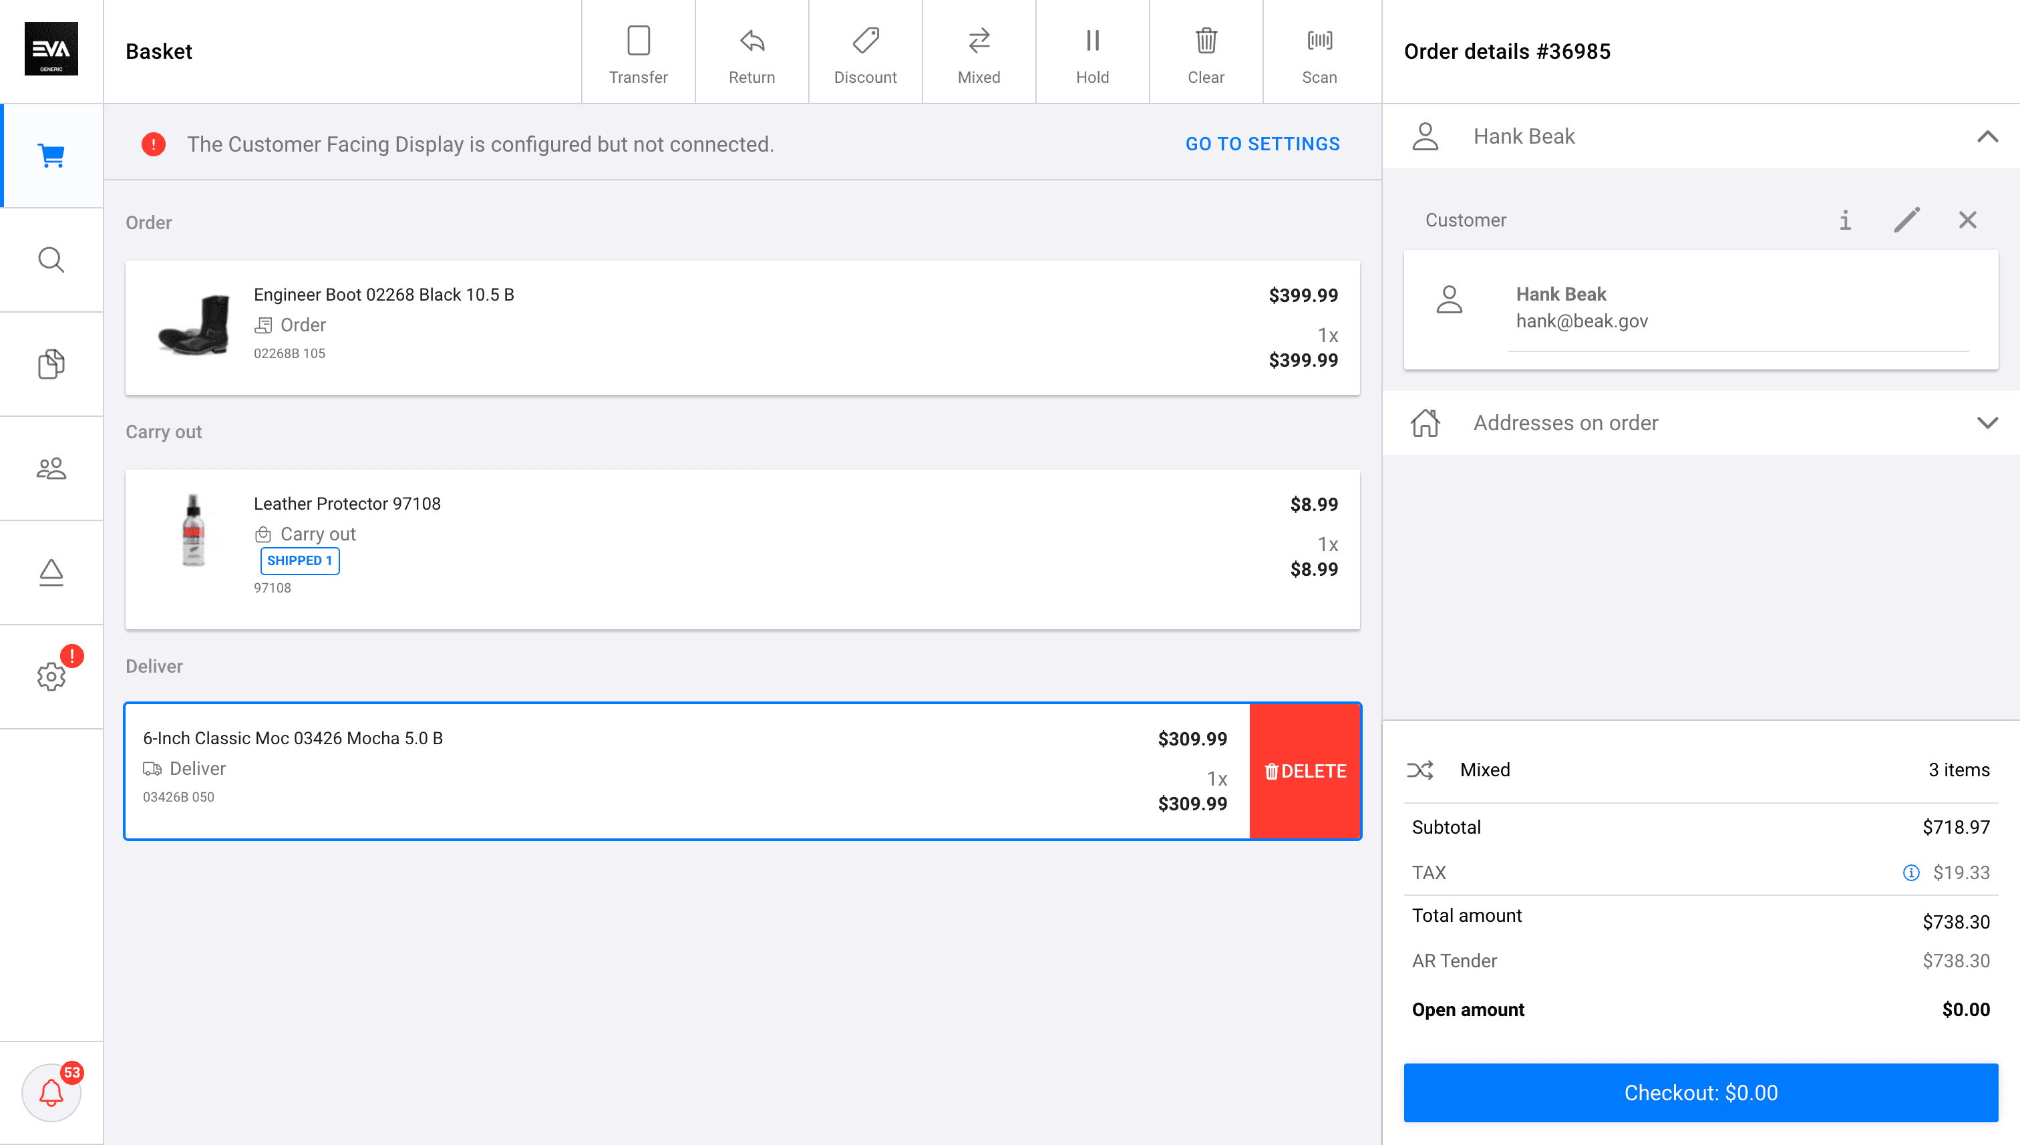Activate the barcode Scan tool
This screenshot has height=1145, width=2020.
[1319, 52]
